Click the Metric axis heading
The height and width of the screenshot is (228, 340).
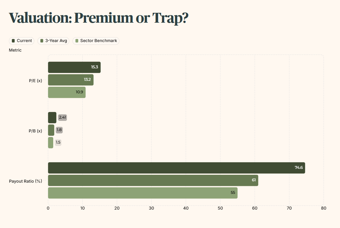tap(15, 50)
